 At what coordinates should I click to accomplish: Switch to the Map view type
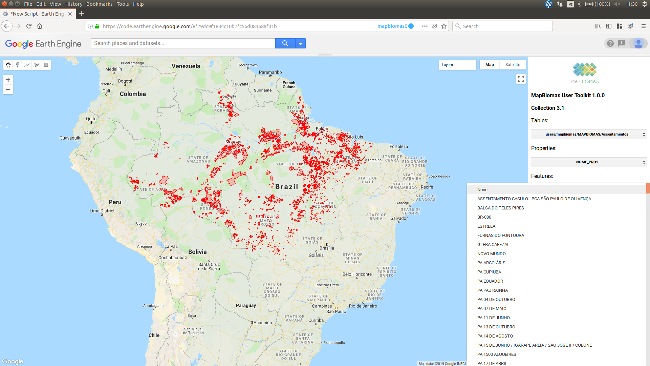pos(489,65)
